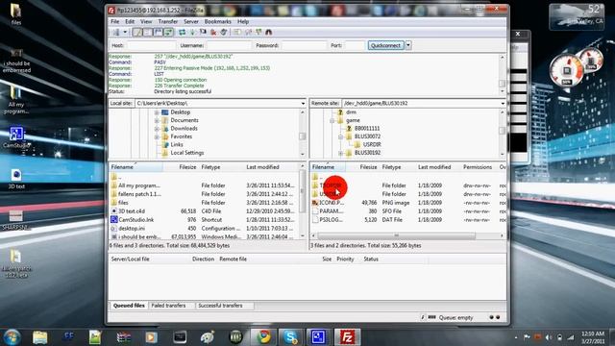Toggle the transfer queue display
Screen dimensions: 615x346
168,32
